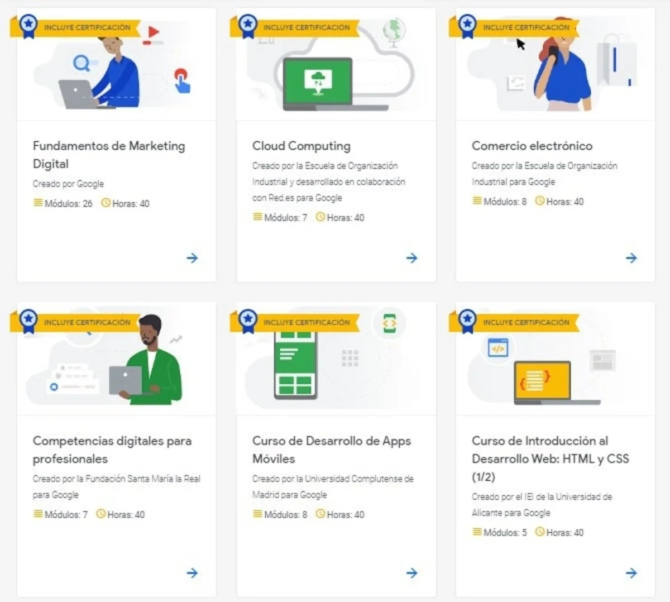
Task: Open HTML y CSS course arrow icon
Action: tap(631, 573)
